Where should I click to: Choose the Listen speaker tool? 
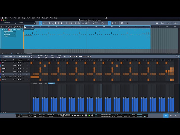62,23
